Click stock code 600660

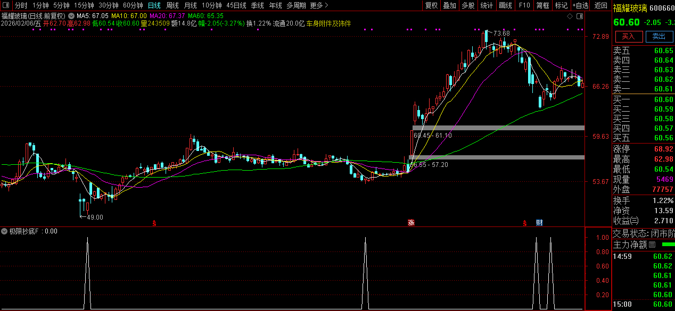point(663,9)
